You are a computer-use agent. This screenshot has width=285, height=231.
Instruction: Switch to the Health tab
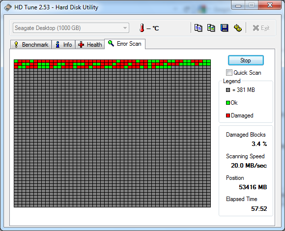[x=90, y=45]
